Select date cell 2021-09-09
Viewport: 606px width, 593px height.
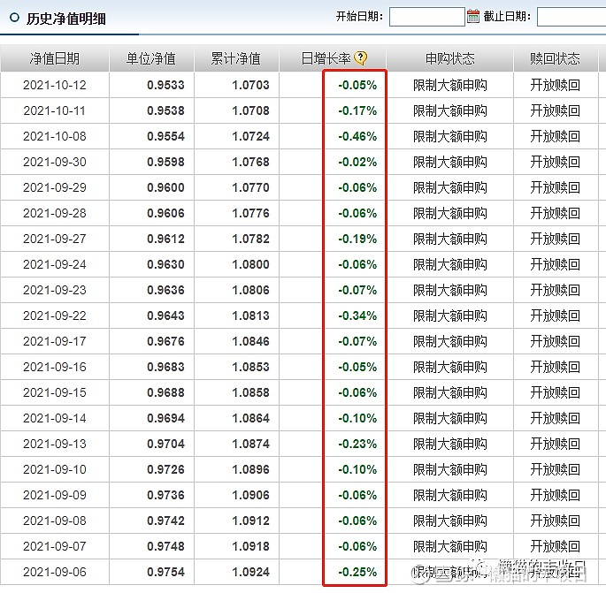[x=55, y=495]
